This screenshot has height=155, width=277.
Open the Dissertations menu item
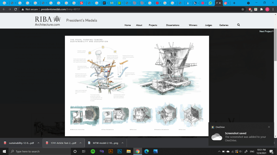[x=173, y=25]
